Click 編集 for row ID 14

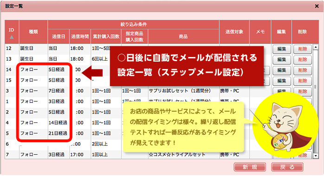click(x=282, y=70)
